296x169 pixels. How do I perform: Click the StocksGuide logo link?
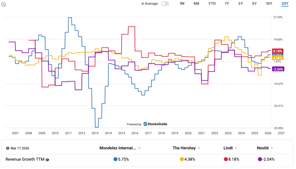click(155, 124)
